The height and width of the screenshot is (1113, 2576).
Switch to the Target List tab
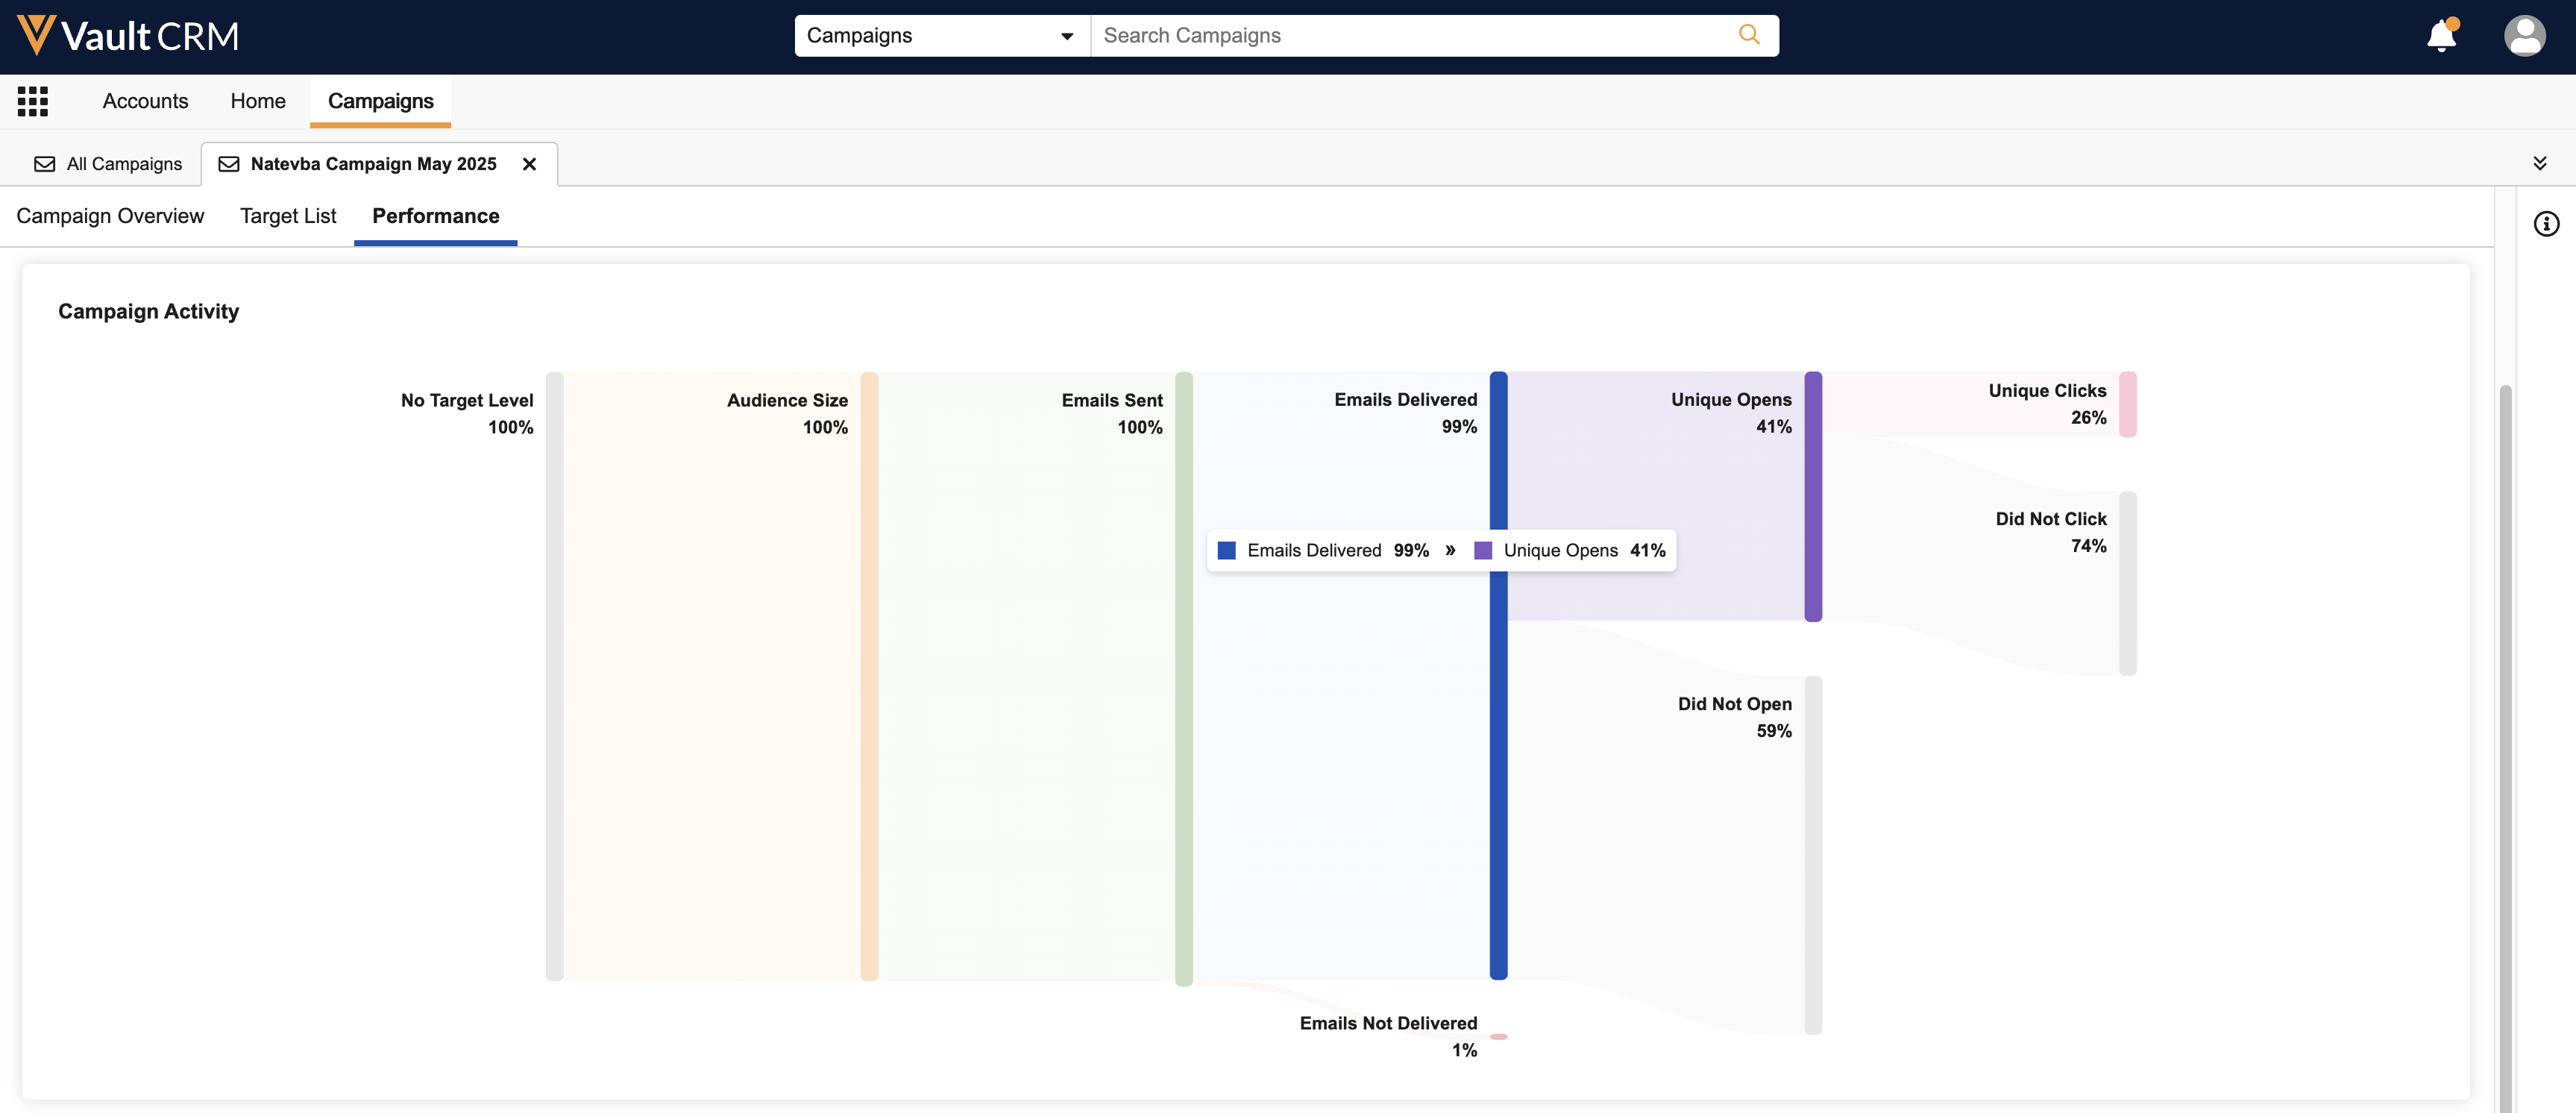[288, 216]
